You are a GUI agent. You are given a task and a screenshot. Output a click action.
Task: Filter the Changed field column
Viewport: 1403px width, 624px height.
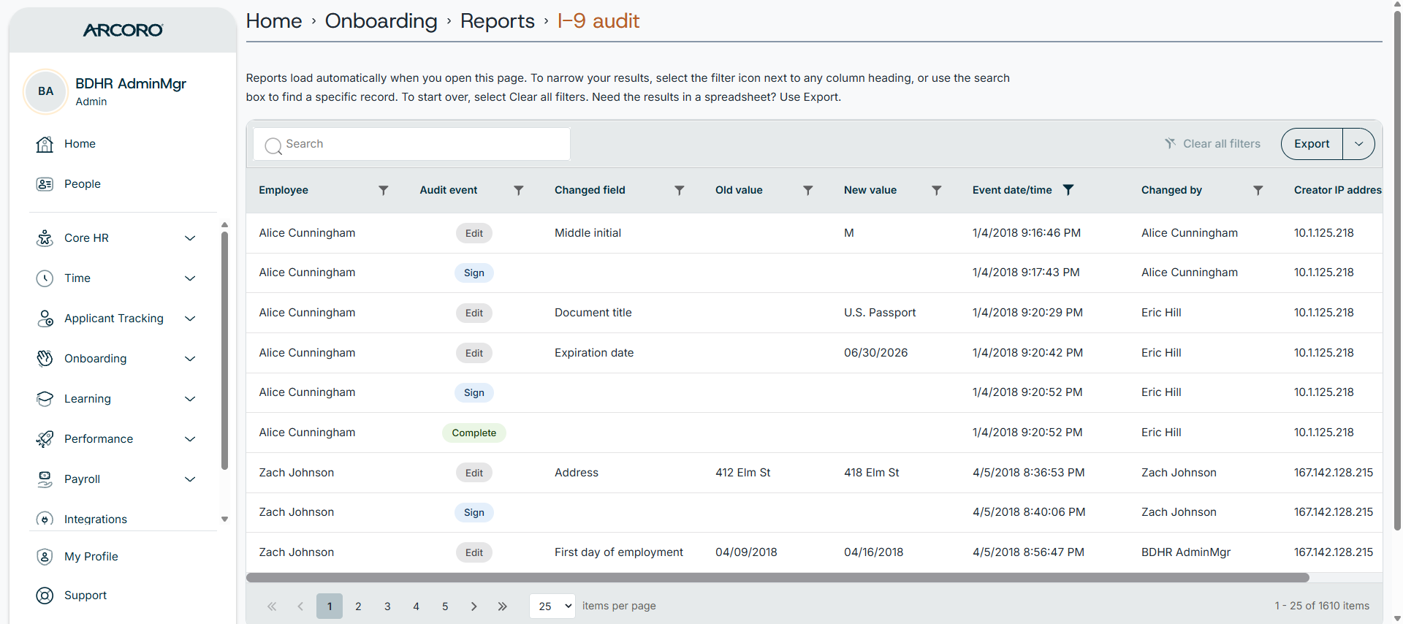679,190
